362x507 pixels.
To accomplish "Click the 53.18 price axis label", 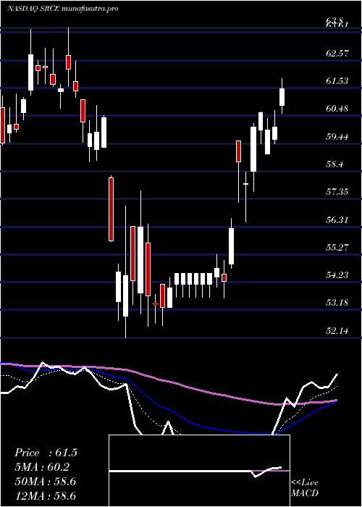I will (x=337, y=303).
